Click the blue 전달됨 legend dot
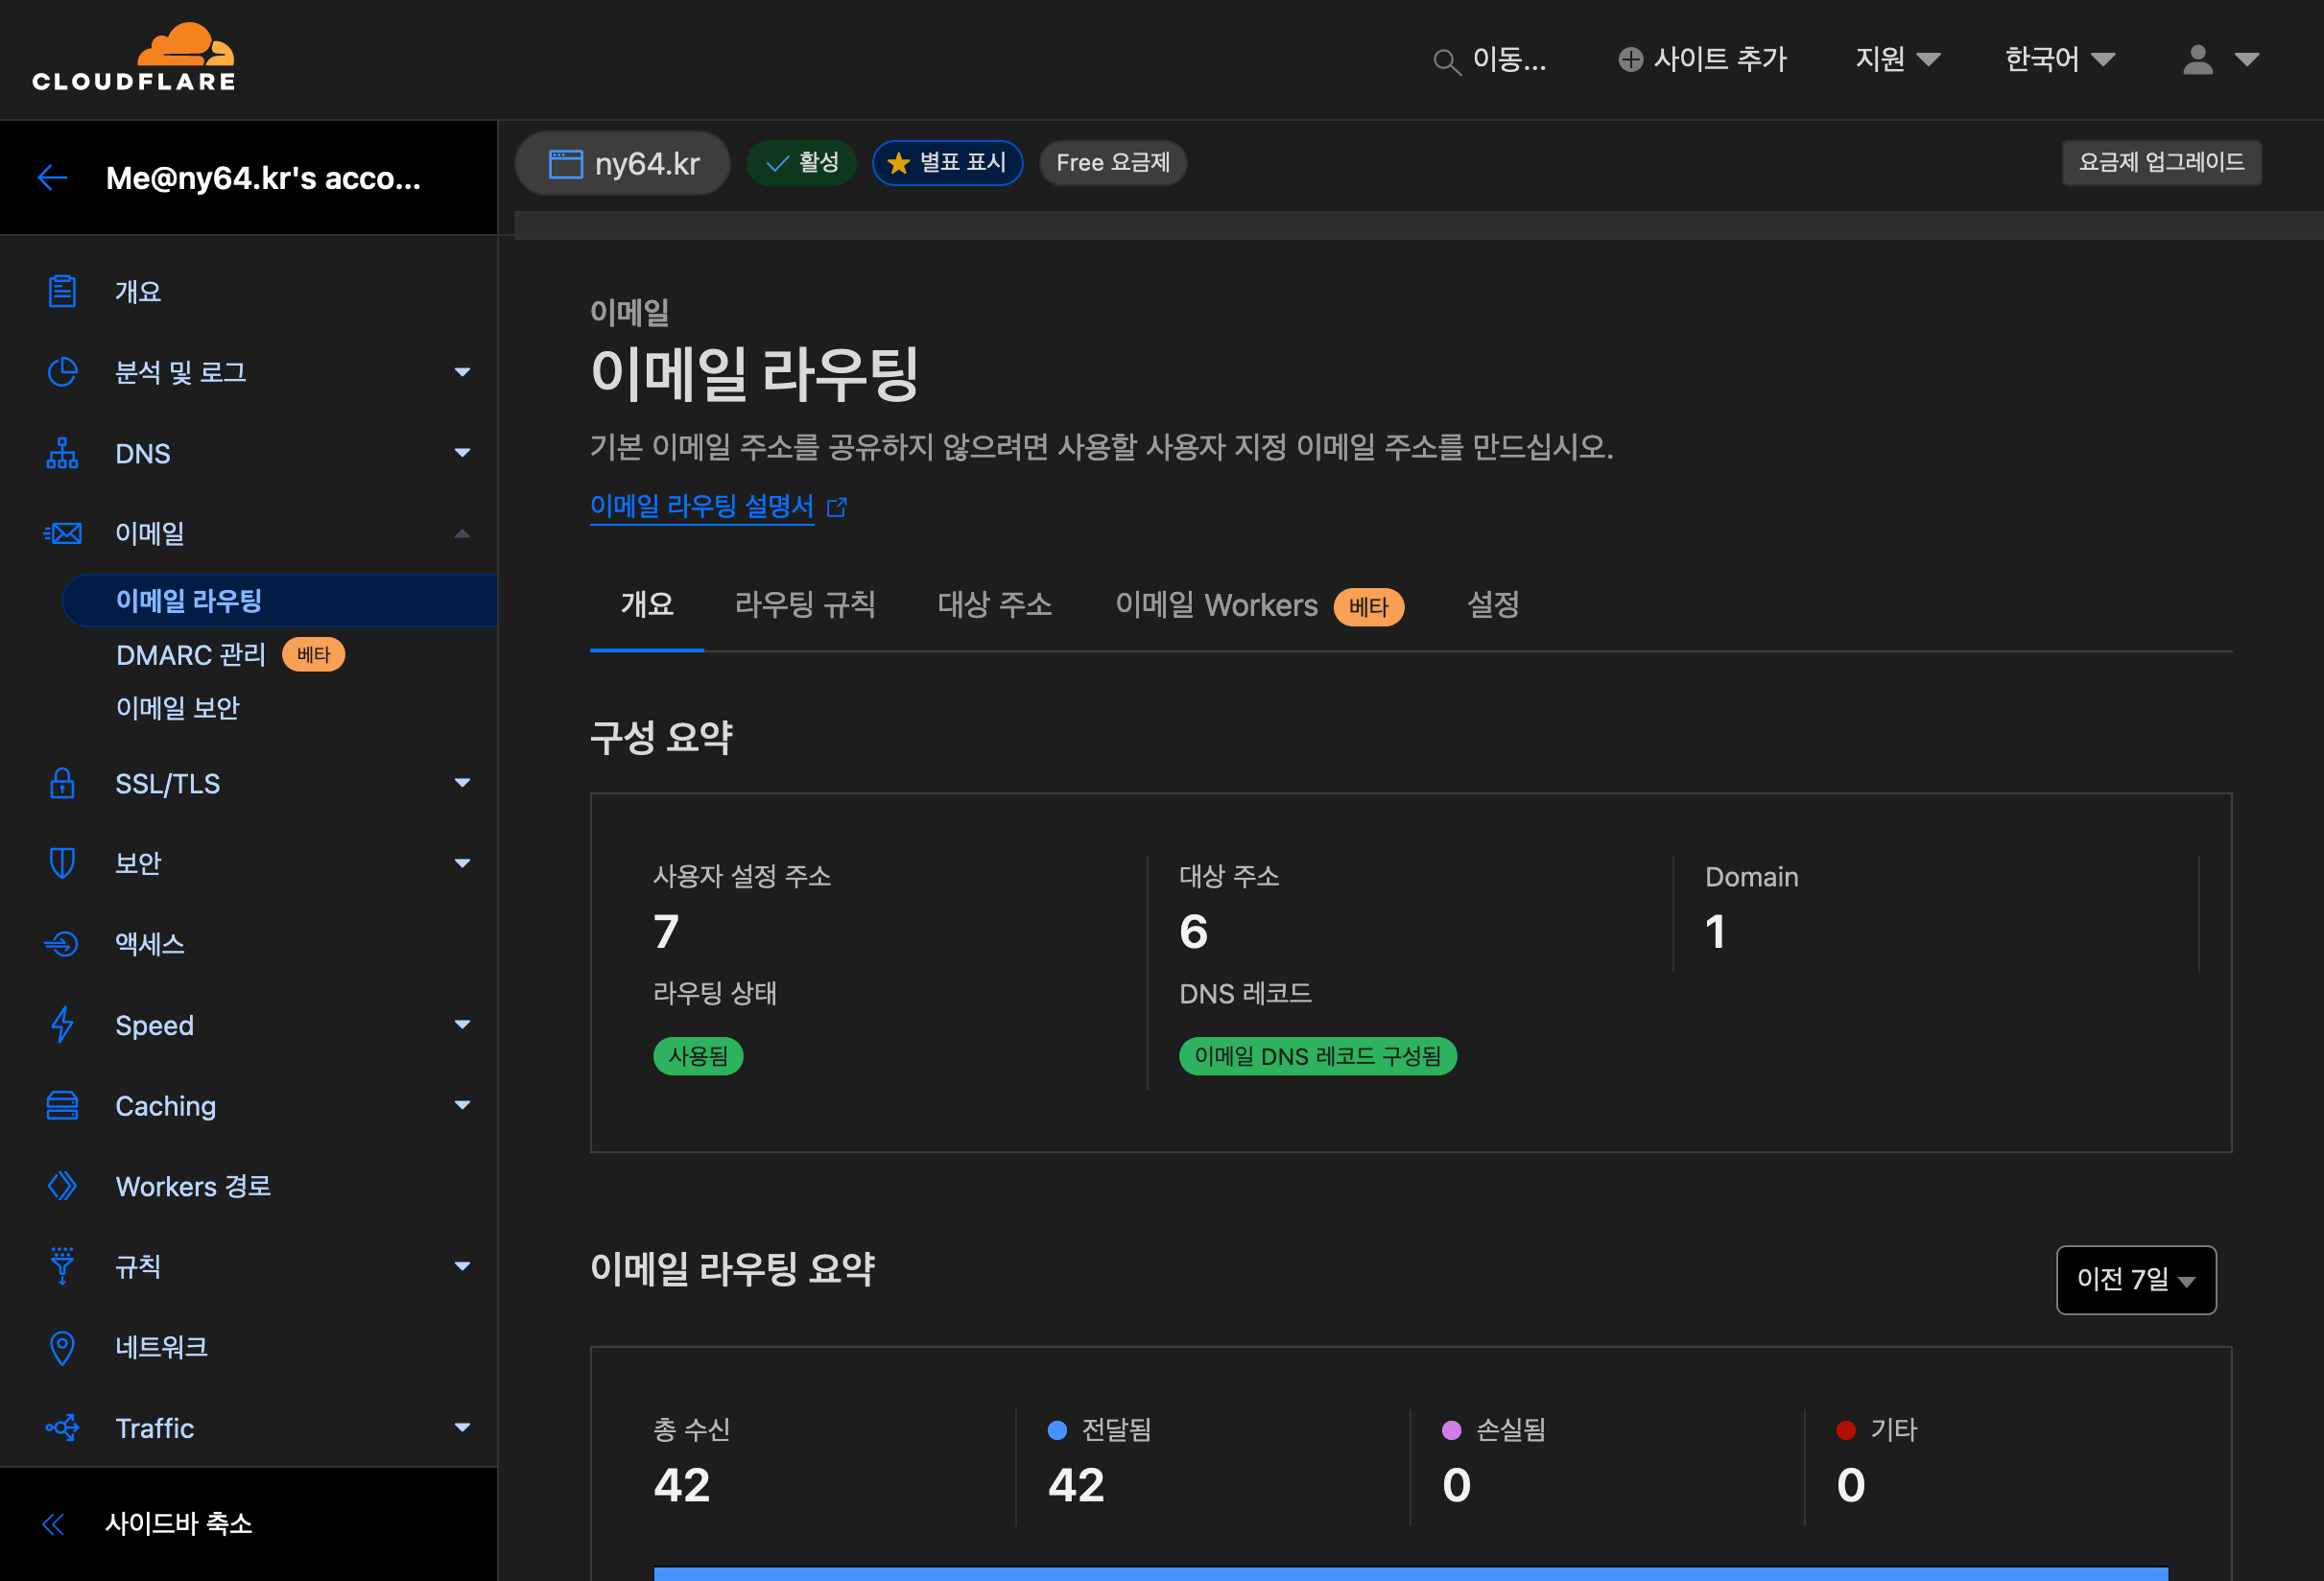Viewport: 2324px width, 1581px height. click(x=1057, y=1430)
